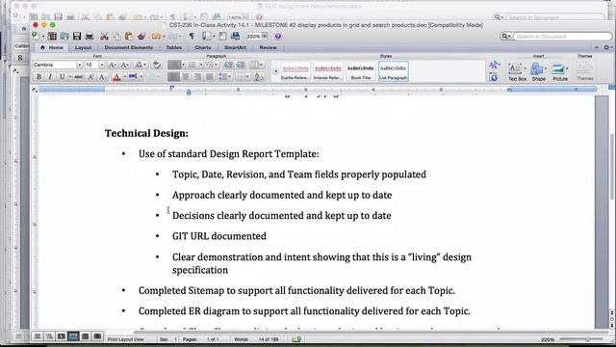Click the Cut scissors icon

pos(104,37)
